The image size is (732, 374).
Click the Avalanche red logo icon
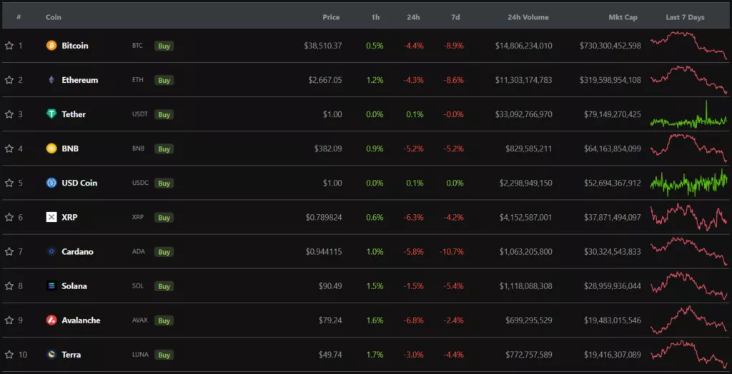tap(51, 320)
